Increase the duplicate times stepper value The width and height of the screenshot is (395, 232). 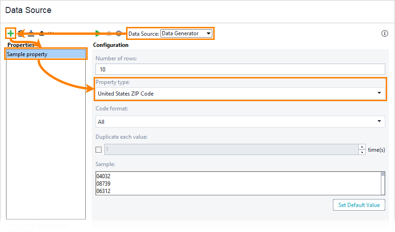tap(362, 147)
